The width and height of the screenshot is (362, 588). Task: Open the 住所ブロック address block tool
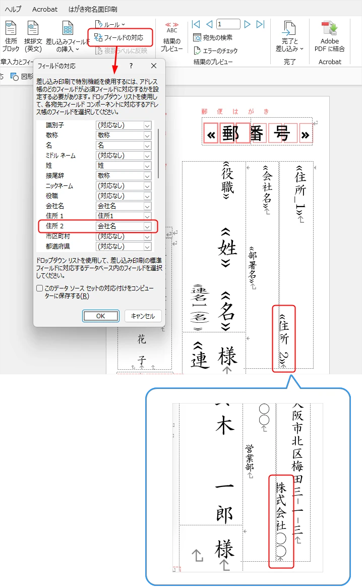click(x=11, y=36)
